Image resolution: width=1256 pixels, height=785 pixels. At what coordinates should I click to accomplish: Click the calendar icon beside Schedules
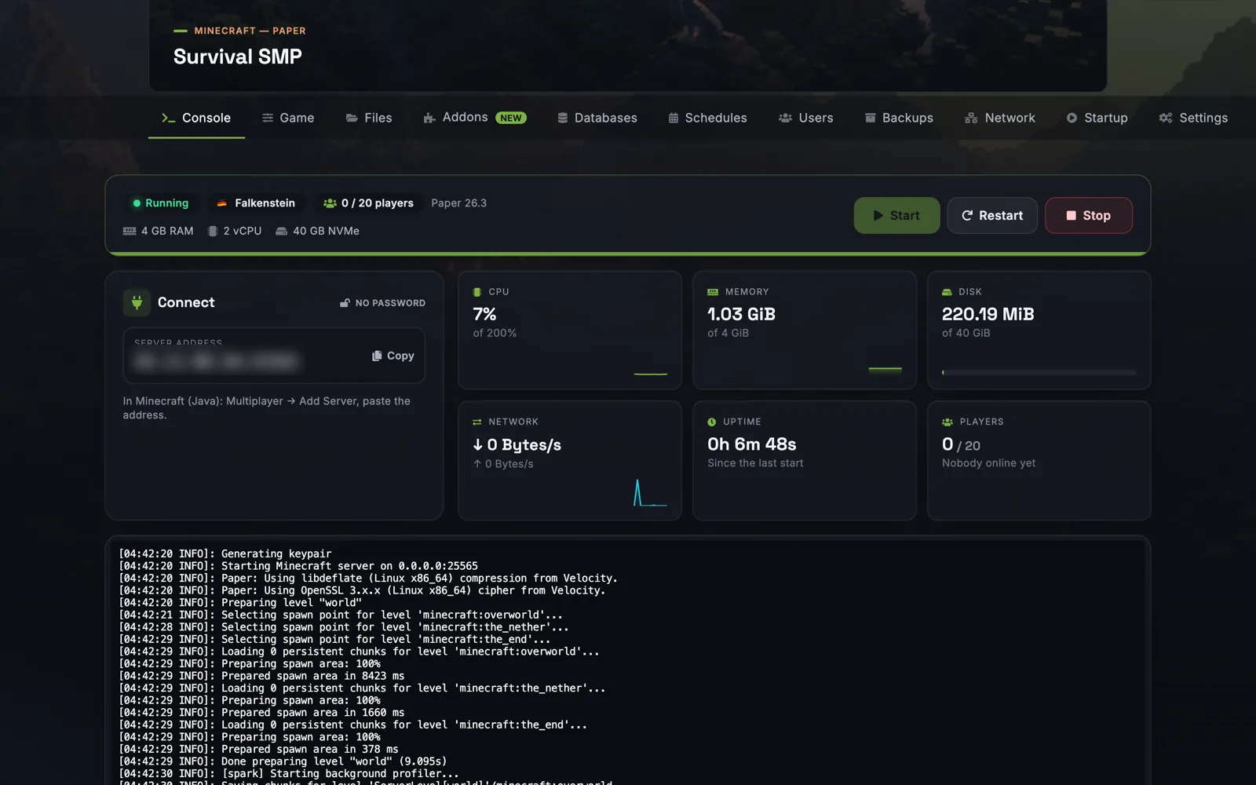(674, 118)
